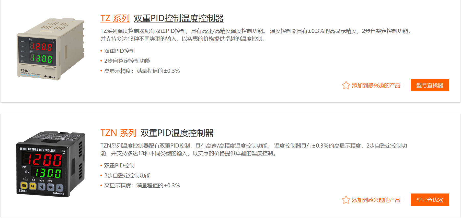Viewport: 461px width, 218px height.
Task: Click the left arrow key on the TZN4S image
Action: pyautogui.click(x=42, y=187)
